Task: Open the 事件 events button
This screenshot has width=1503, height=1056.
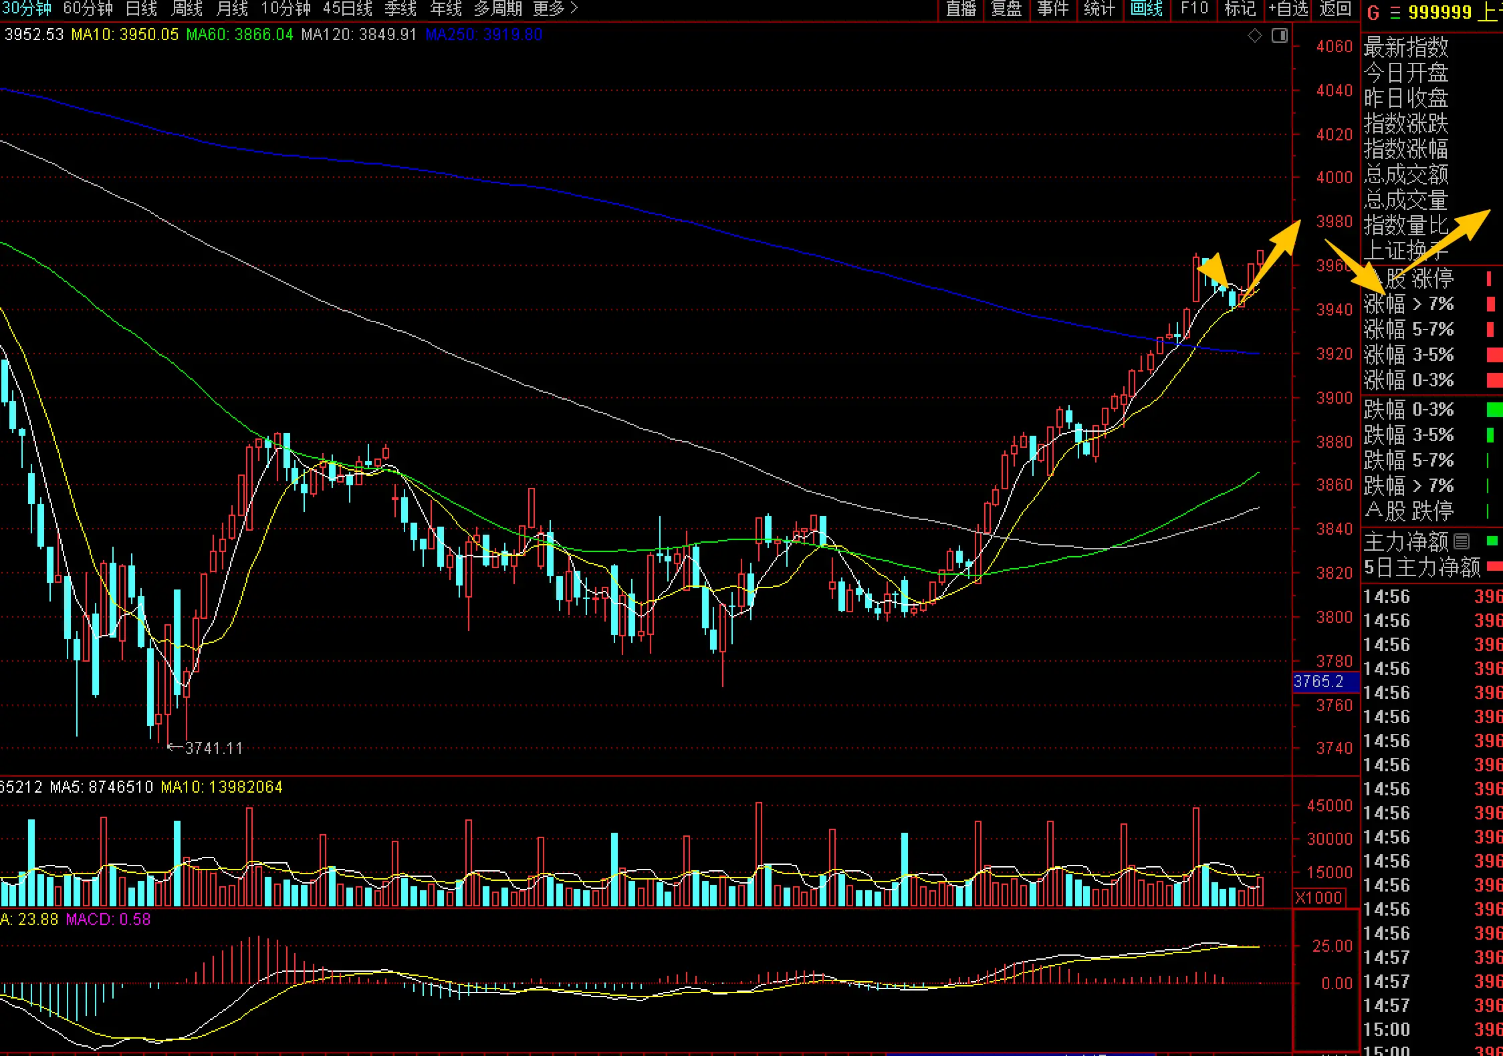Action: pos(1053,9)
